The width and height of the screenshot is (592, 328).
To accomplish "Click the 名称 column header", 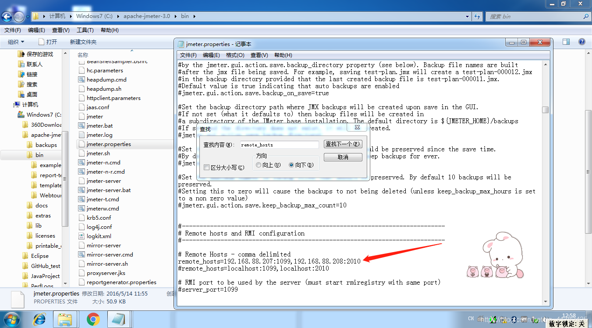I will tap(83, 55).
